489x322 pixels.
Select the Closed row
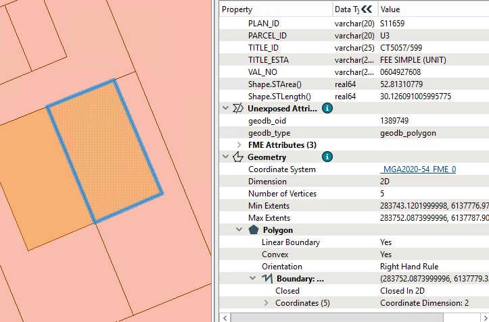354,290
